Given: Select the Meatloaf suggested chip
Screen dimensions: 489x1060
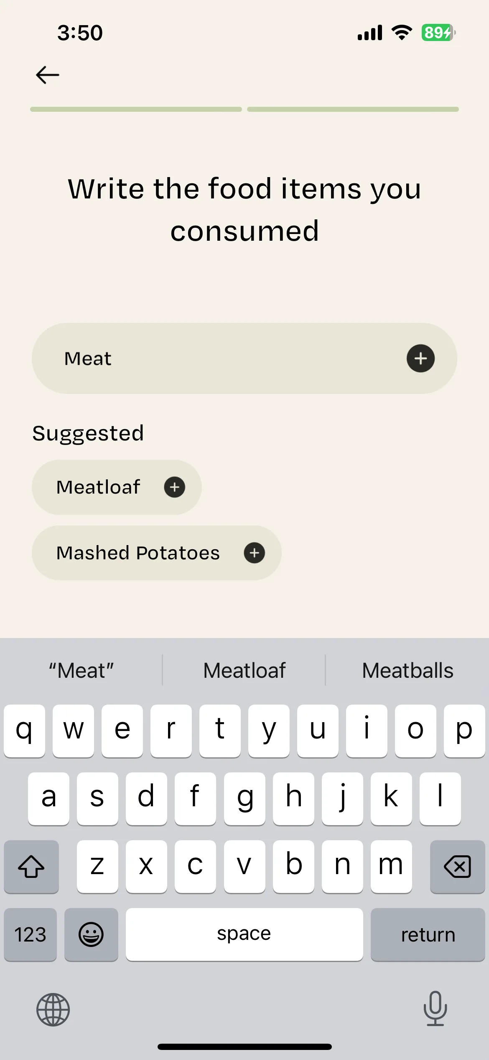Looking at the screenshot, I should coord(117,487).
